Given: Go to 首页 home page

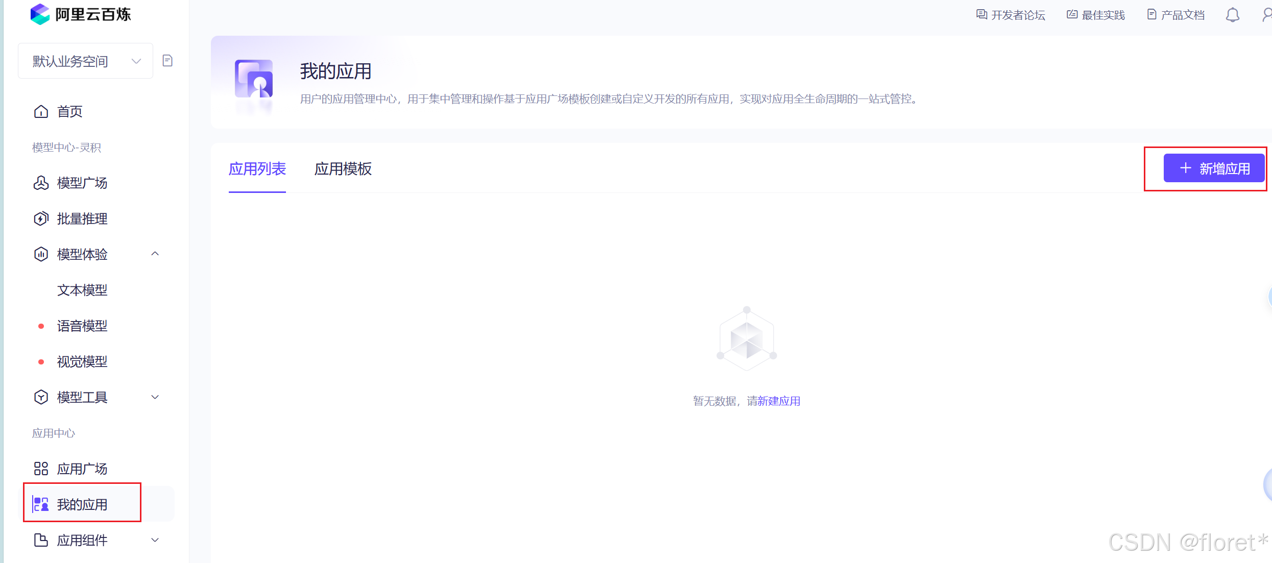Looking at the screenshot, I should point(69,111).
